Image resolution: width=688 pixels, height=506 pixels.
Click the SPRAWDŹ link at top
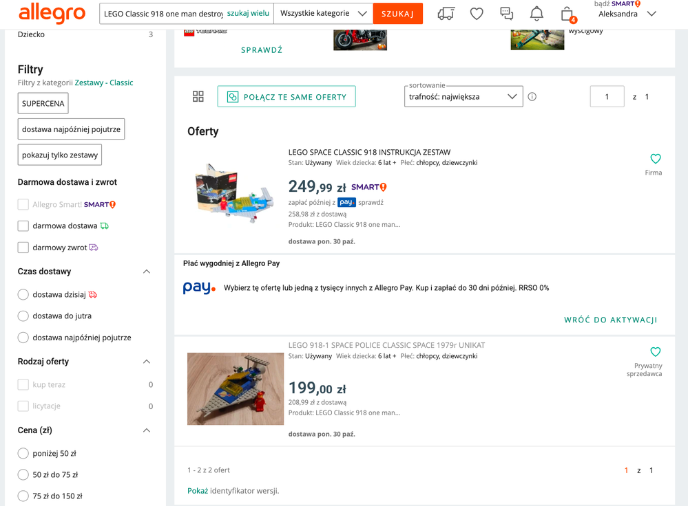click(262, 50)
